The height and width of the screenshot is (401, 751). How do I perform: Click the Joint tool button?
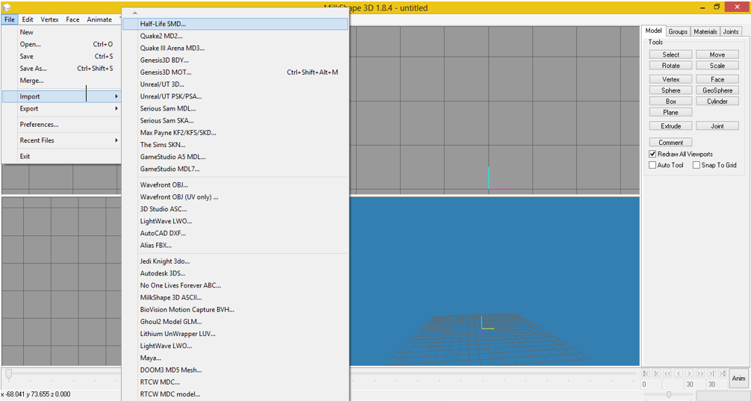[x=717, y=126]
